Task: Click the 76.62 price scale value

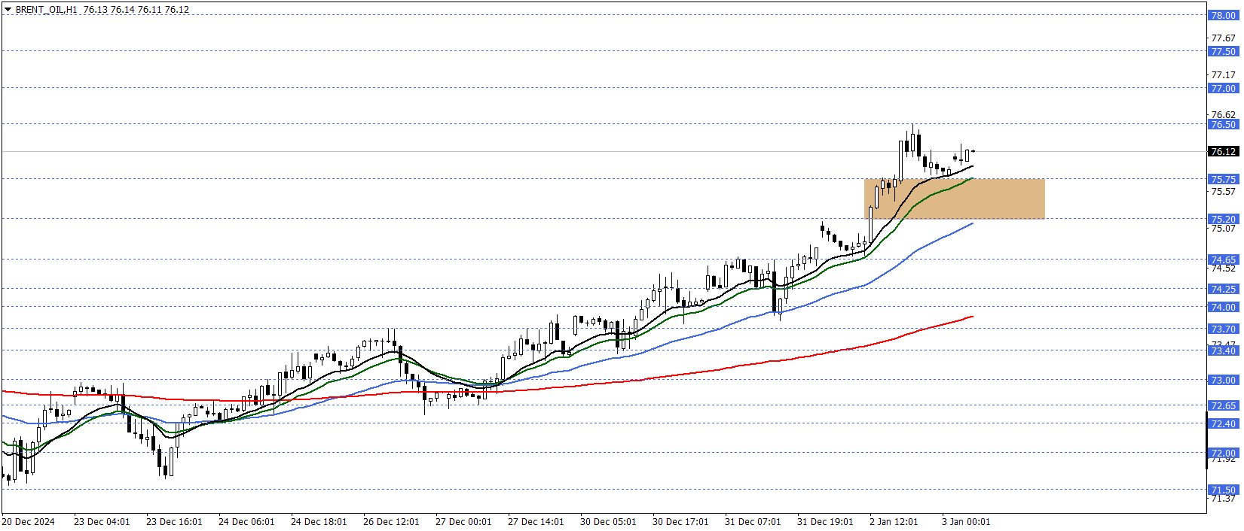Action: pyautogui.click(x=1223, y=115)
